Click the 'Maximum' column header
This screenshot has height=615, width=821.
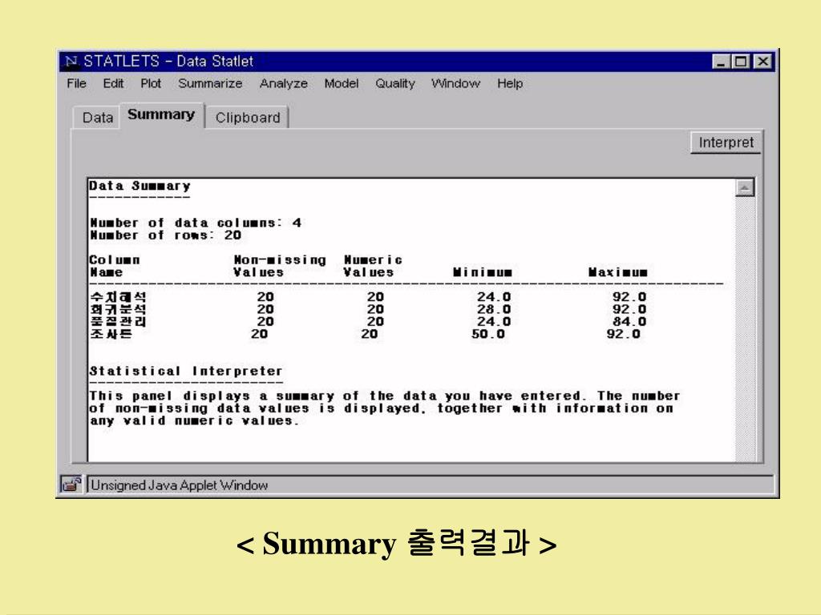coord(618,272)
